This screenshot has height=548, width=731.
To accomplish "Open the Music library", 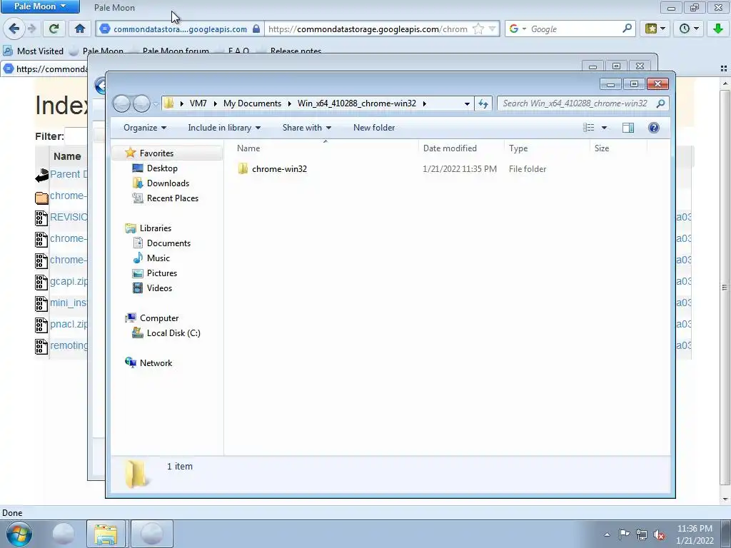I will (158, 258).
